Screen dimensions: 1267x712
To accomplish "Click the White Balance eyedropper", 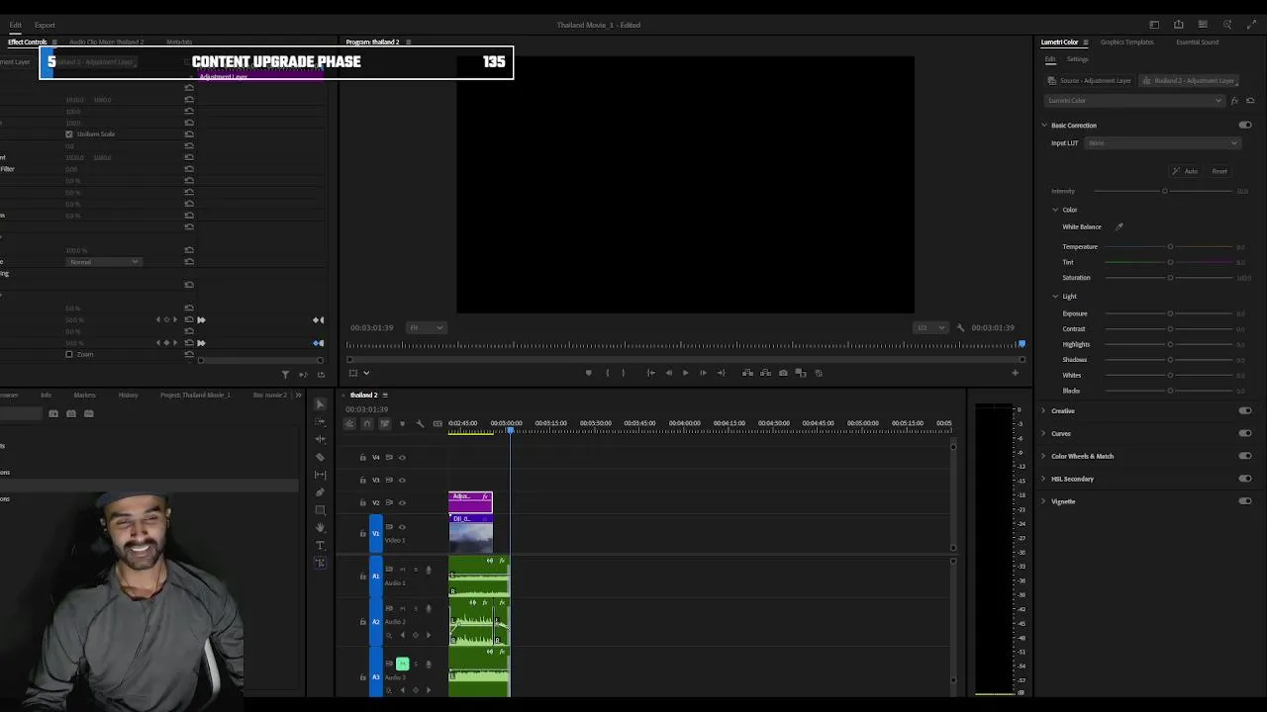I will (x=1120, y=226).
